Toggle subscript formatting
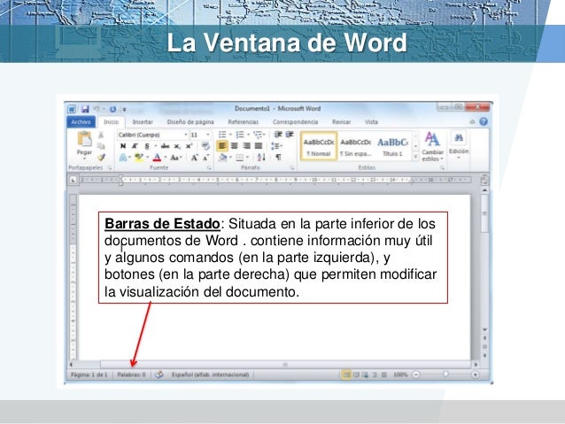Viewport: 565px width, 424px height. pos(177,146)
